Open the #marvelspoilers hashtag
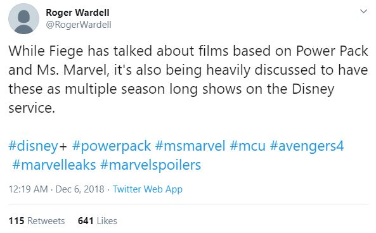376x233 pixels. tap(150, 165)
